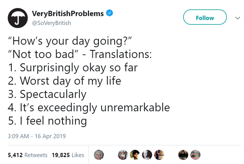
Task: Open first liker avatar with white hair
Action: (x=98, y=155)
